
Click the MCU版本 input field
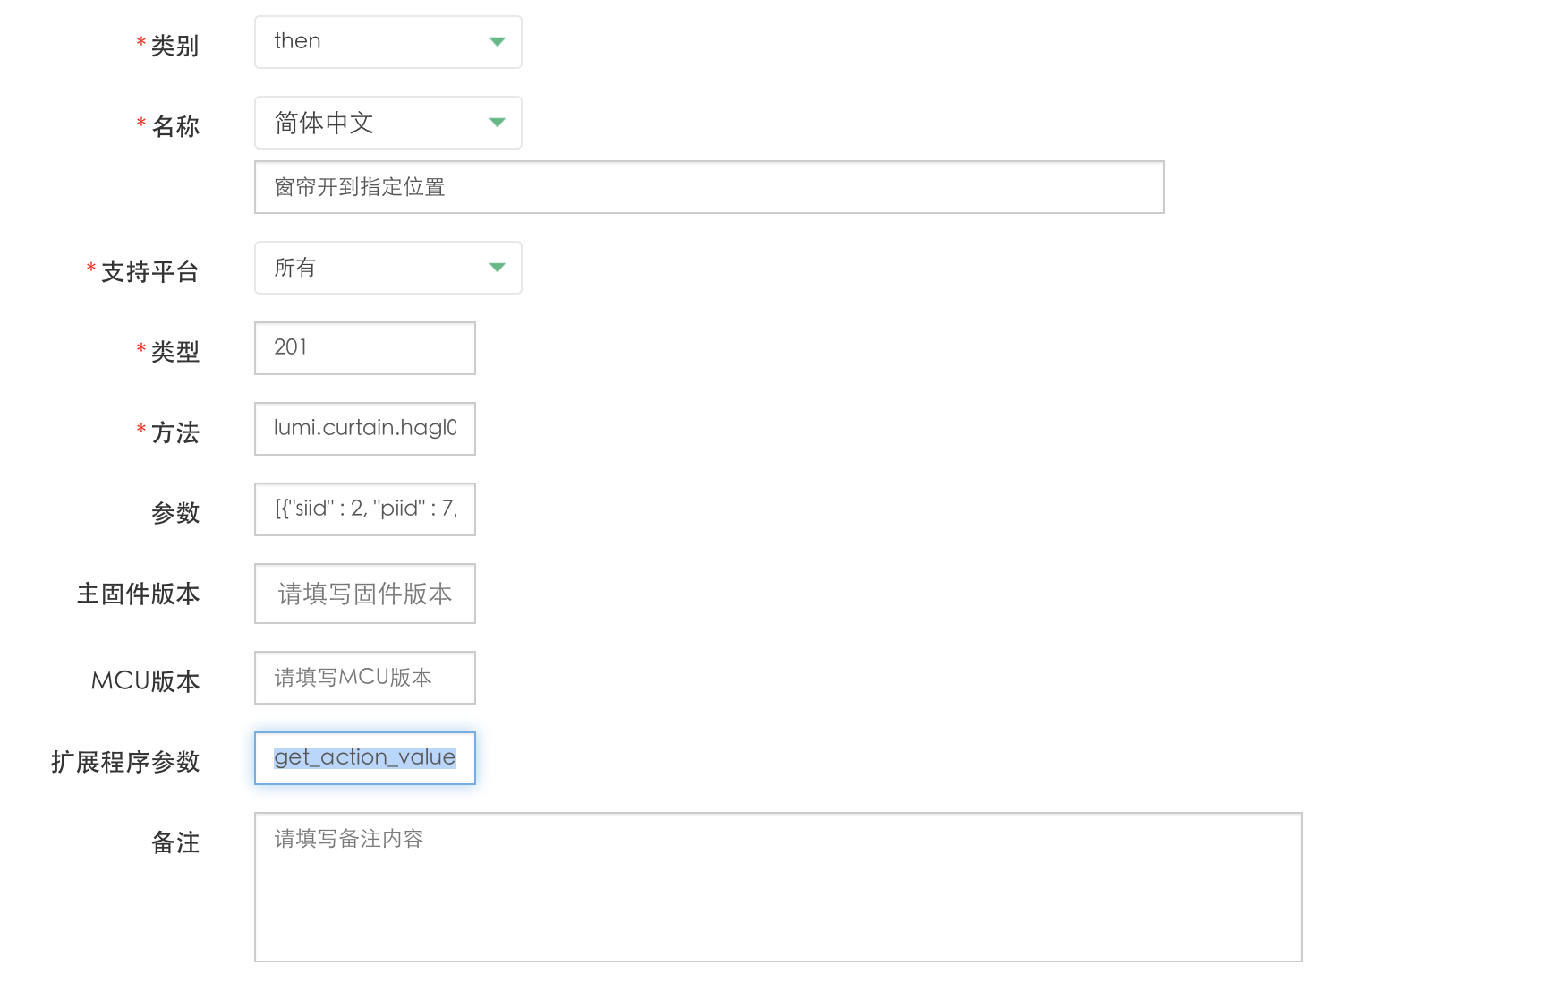point(364,677)
